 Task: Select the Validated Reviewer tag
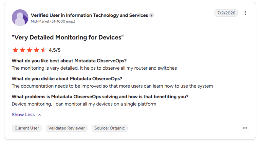click(x=67, y=128)
